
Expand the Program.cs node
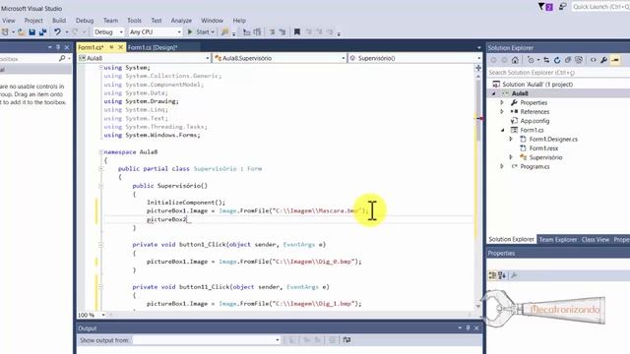[502, 166]
